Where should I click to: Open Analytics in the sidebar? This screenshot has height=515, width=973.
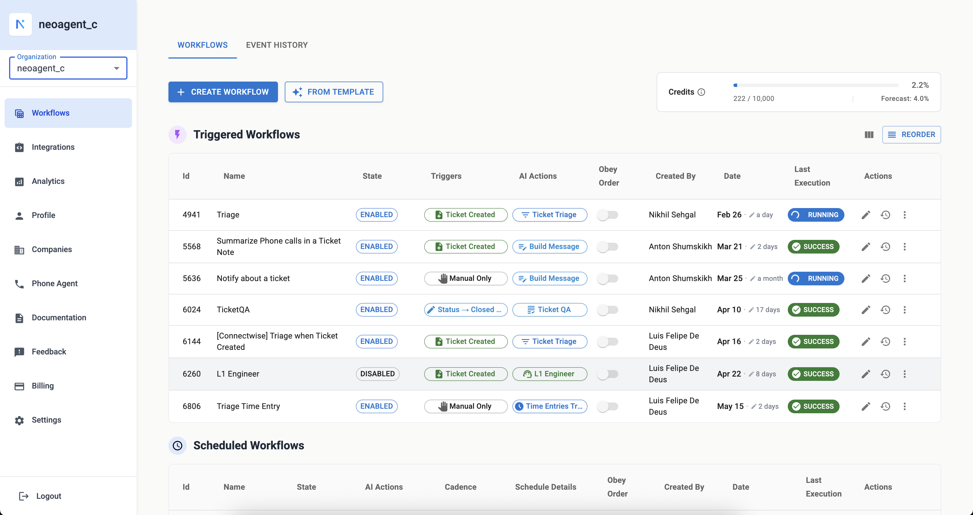click(x=68, y=181)
